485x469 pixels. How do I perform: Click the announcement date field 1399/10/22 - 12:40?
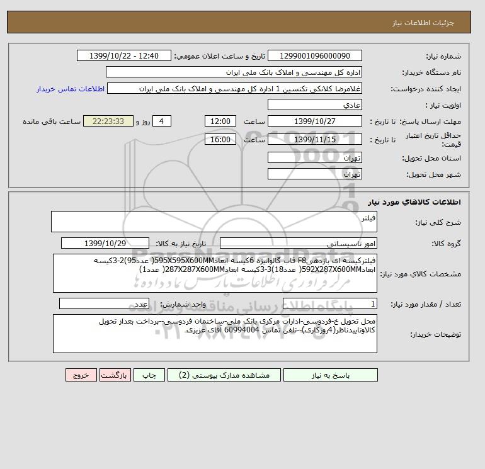pyautogui.click(x=123, y=55)
